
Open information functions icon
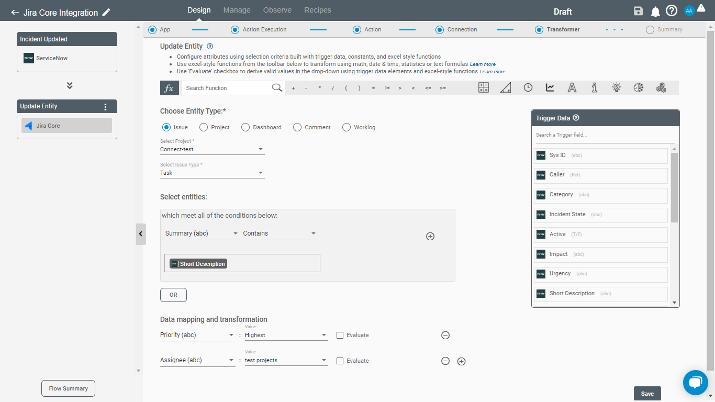click(594, 88)
